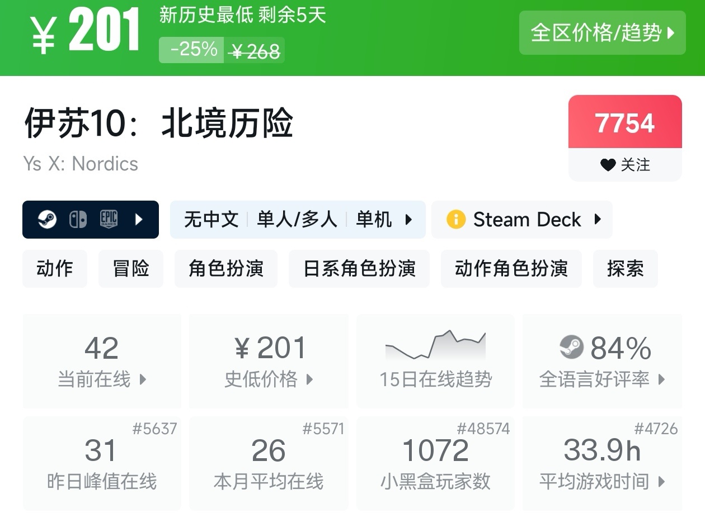This screenshot has height=518, width=705.
Task: Click the Steam Deck info icon
Action: click(456, 220)
